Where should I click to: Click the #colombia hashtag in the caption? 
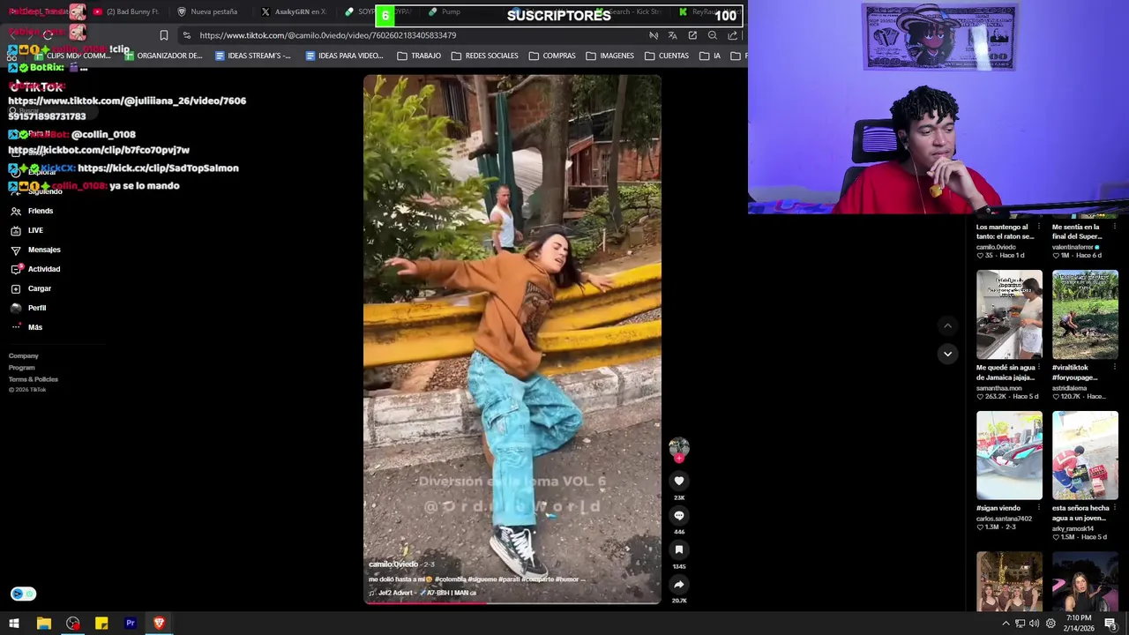click(x=450, y=579)
